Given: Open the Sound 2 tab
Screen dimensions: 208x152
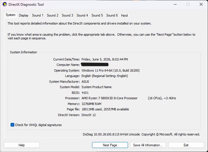Looking at the screenshot, I should coord(53,15).
